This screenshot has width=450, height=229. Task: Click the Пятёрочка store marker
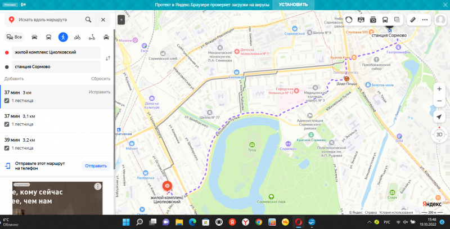(x=146, y=173)
